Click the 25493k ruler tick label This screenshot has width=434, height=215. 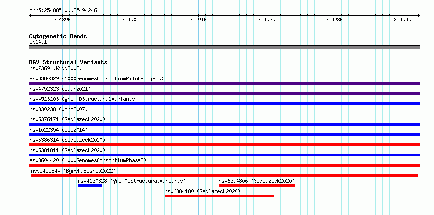(x=335, y=20)
